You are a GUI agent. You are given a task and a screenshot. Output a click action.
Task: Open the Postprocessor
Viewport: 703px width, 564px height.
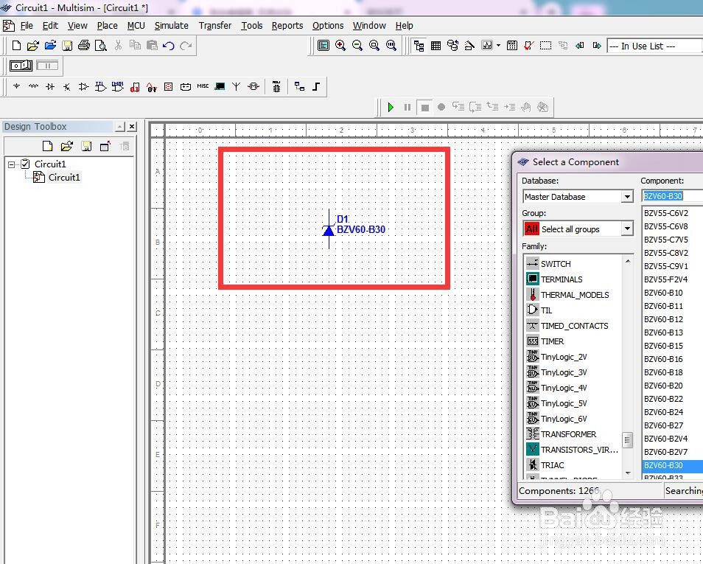pos(512,45)
